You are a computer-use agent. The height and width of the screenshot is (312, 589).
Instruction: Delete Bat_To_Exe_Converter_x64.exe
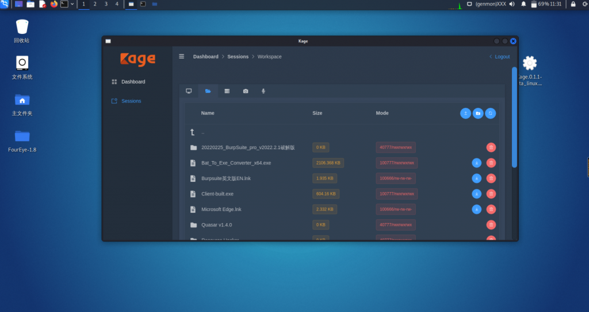point(491,163)
